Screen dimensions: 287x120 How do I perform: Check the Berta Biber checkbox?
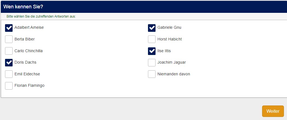pyautogui.click(x=9, y=39)
